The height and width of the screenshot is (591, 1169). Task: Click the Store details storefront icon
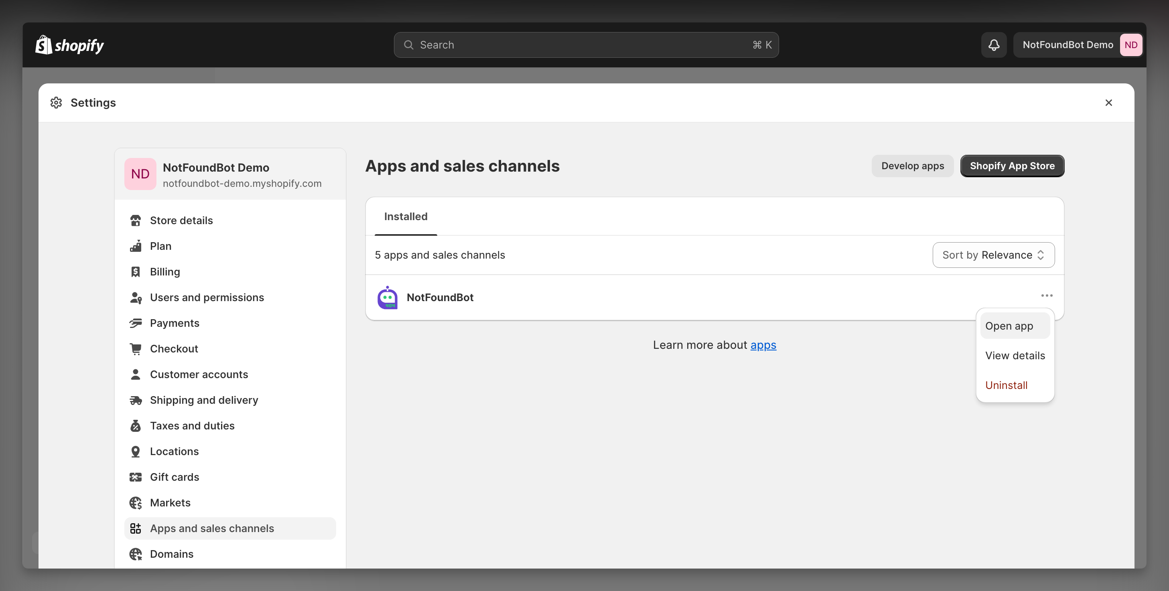(x=135, y=221)
